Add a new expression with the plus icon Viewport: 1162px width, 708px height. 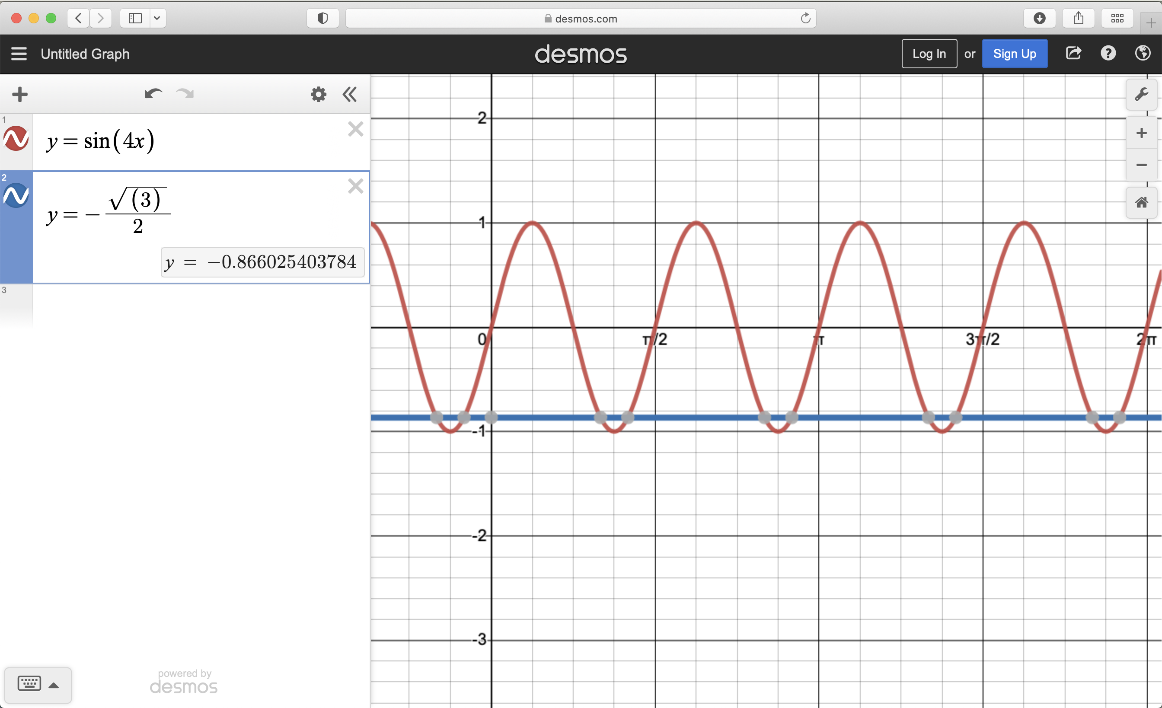(x=20, y=94)
